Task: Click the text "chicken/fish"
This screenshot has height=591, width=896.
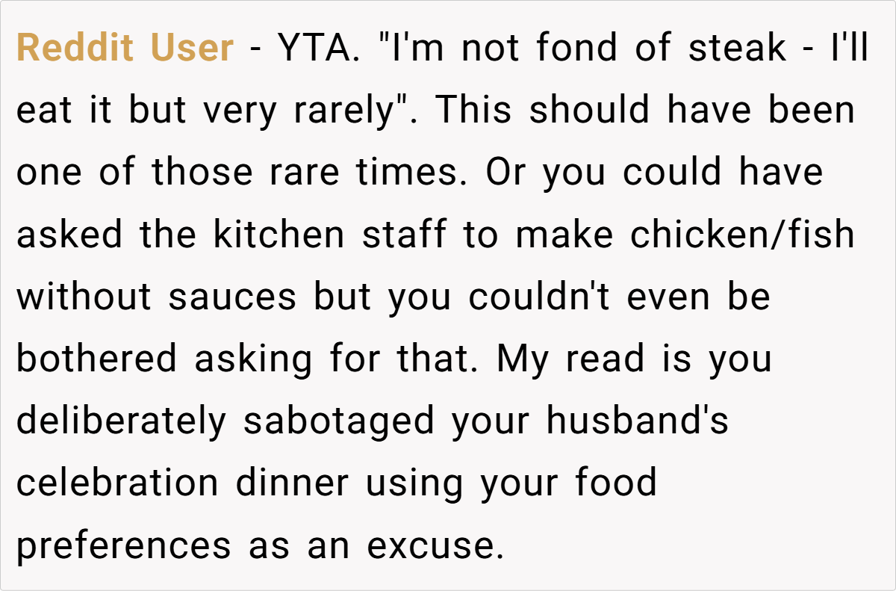Action: (x=741, y=235)
